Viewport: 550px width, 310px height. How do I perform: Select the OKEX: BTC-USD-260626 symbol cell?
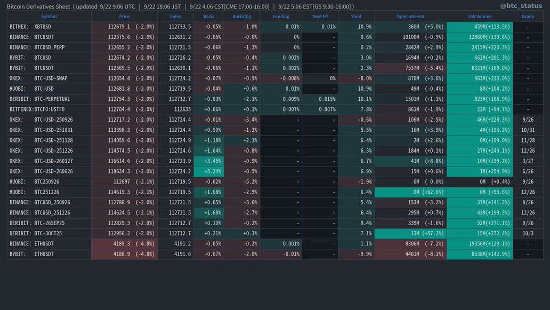49,171
